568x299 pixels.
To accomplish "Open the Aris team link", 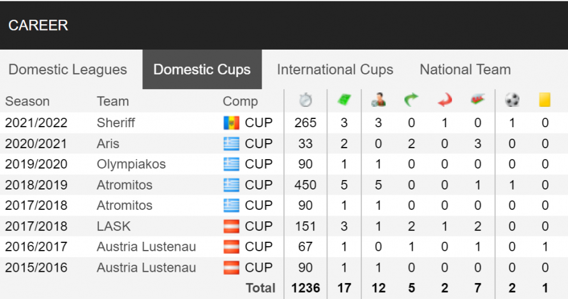I will coord(108,144).
